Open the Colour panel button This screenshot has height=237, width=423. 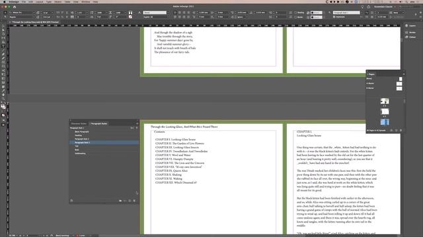(410, 37)
